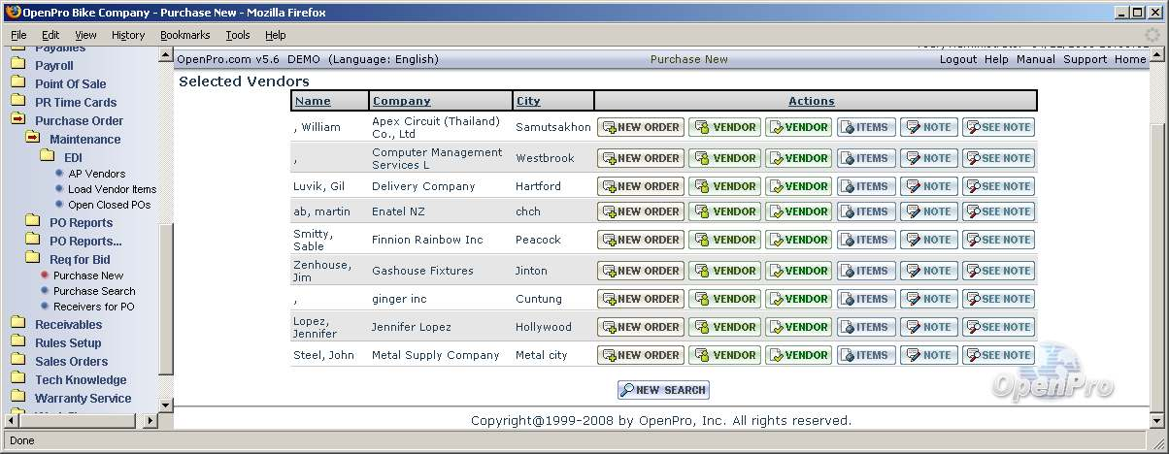
Task: Sort vendors by Company column header
Action: [x=401, y=101]
